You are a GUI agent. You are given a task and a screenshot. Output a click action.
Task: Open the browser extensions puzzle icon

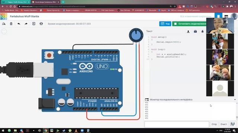point(227,7)
